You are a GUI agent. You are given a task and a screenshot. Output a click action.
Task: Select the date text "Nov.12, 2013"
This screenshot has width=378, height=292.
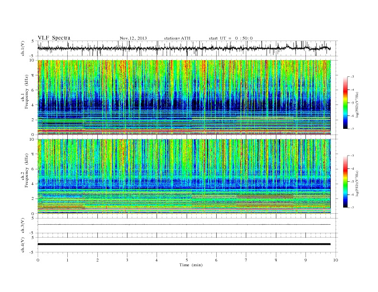133,38
